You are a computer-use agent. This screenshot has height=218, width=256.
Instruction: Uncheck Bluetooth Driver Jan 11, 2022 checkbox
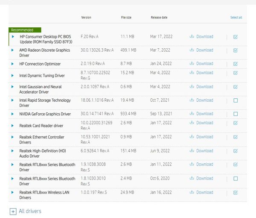(236, 165)
